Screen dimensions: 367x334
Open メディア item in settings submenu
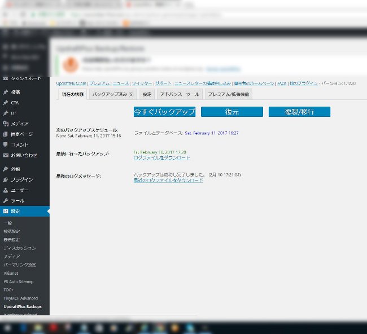pos(12,257)
